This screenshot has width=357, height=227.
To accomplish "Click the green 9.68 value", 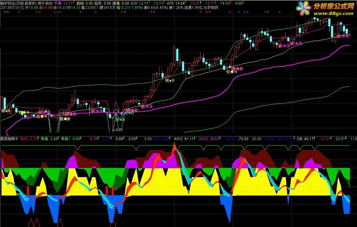I will coord(239,3).
